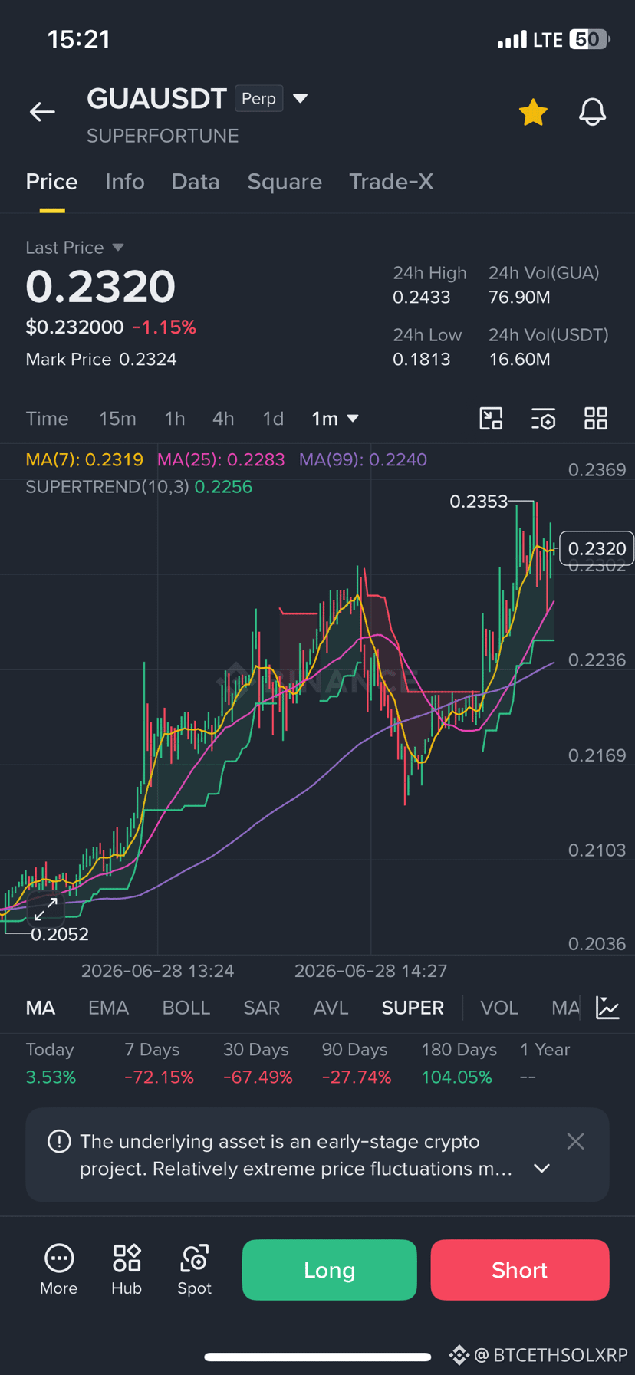
Task: Expand chart to fullscreen arrows icon
Action: tap(46, 910)
